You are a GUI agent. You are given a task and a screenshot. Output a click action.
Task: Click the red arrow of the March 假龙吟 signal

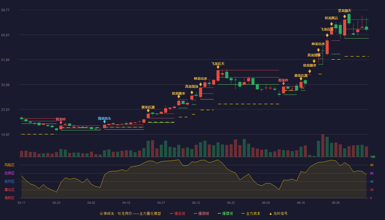[61, 123]
